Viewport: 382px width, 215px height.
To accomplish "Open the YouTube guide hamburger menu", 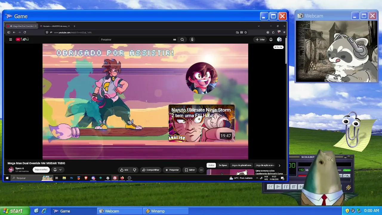I will pos(10,39).
